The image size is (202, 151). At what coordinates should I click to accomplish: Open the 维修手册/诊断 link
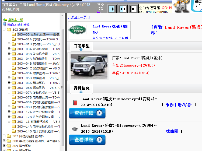point(179,105)
